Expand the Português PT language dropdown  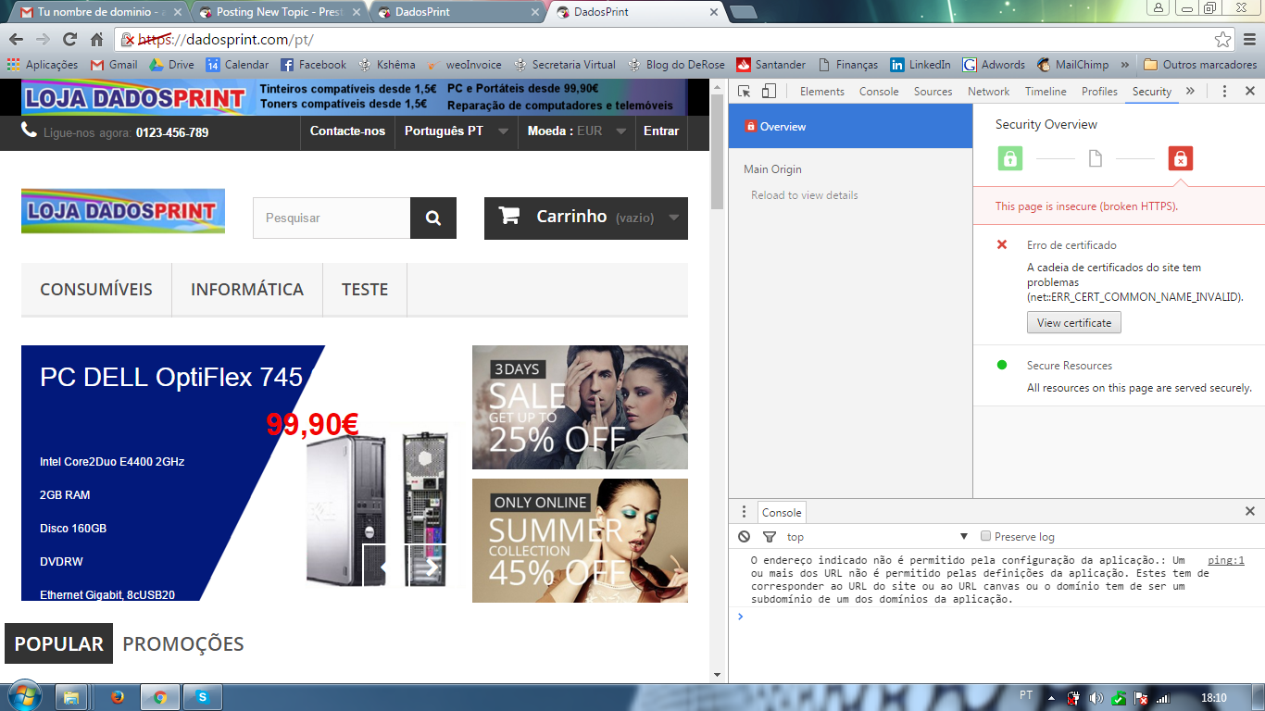457,131
